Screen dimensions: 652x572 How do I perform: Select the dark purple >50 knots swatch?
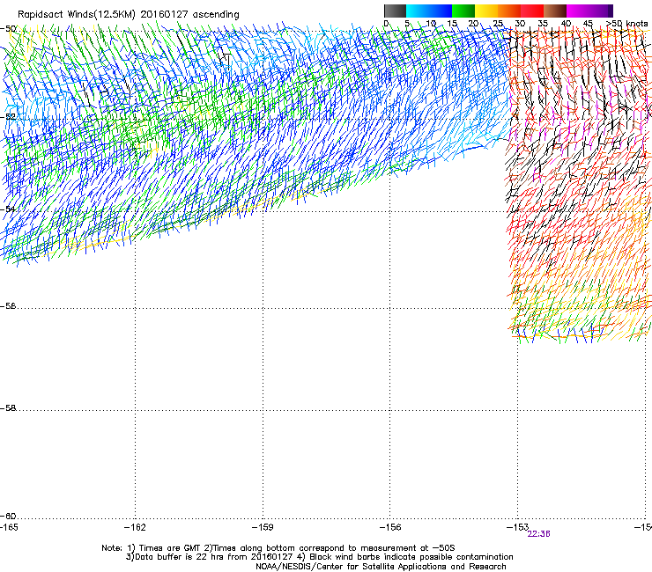(611, 11)
